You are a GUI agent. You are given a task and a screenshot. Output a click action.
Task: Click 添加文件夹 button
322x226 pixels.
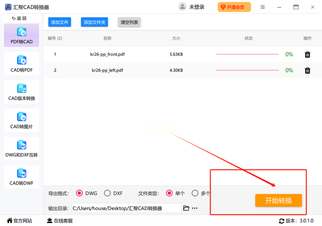[x=94, y=22]
